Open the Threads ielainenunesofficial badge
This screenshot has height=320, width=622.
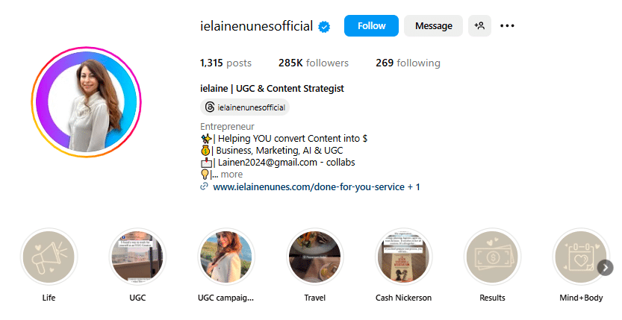click(244, 107)
